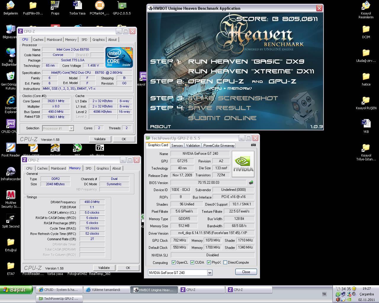
Task: Open Kısayol Resimlerim desktop shortcut
Action: pyautogui.click(x=366, y=10)
